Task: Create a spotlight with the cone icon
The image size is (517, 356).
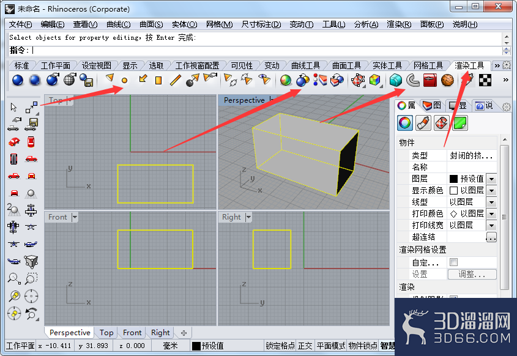Action: pos(110,78)
